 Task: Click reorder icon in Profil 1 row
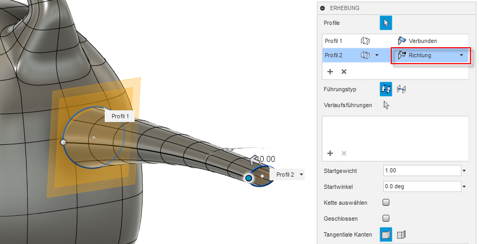click(365, 41)
